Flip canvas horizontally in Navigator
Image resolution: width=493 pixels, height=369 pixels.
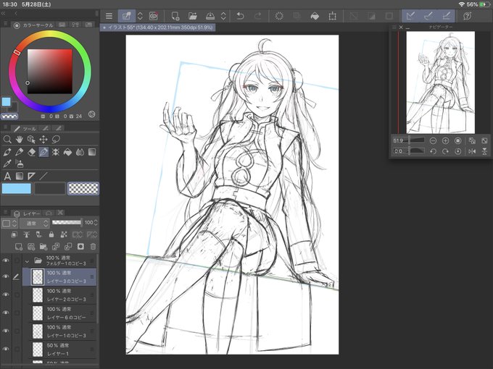[472, 151]
